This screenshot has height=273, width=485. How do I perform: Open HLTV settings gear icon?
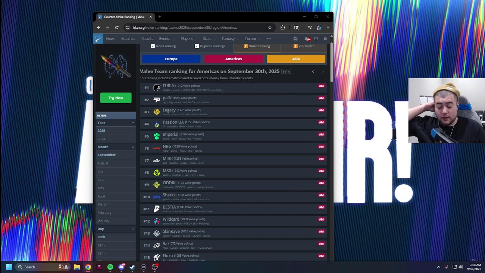pyautogui.click(x=325, y=39)
